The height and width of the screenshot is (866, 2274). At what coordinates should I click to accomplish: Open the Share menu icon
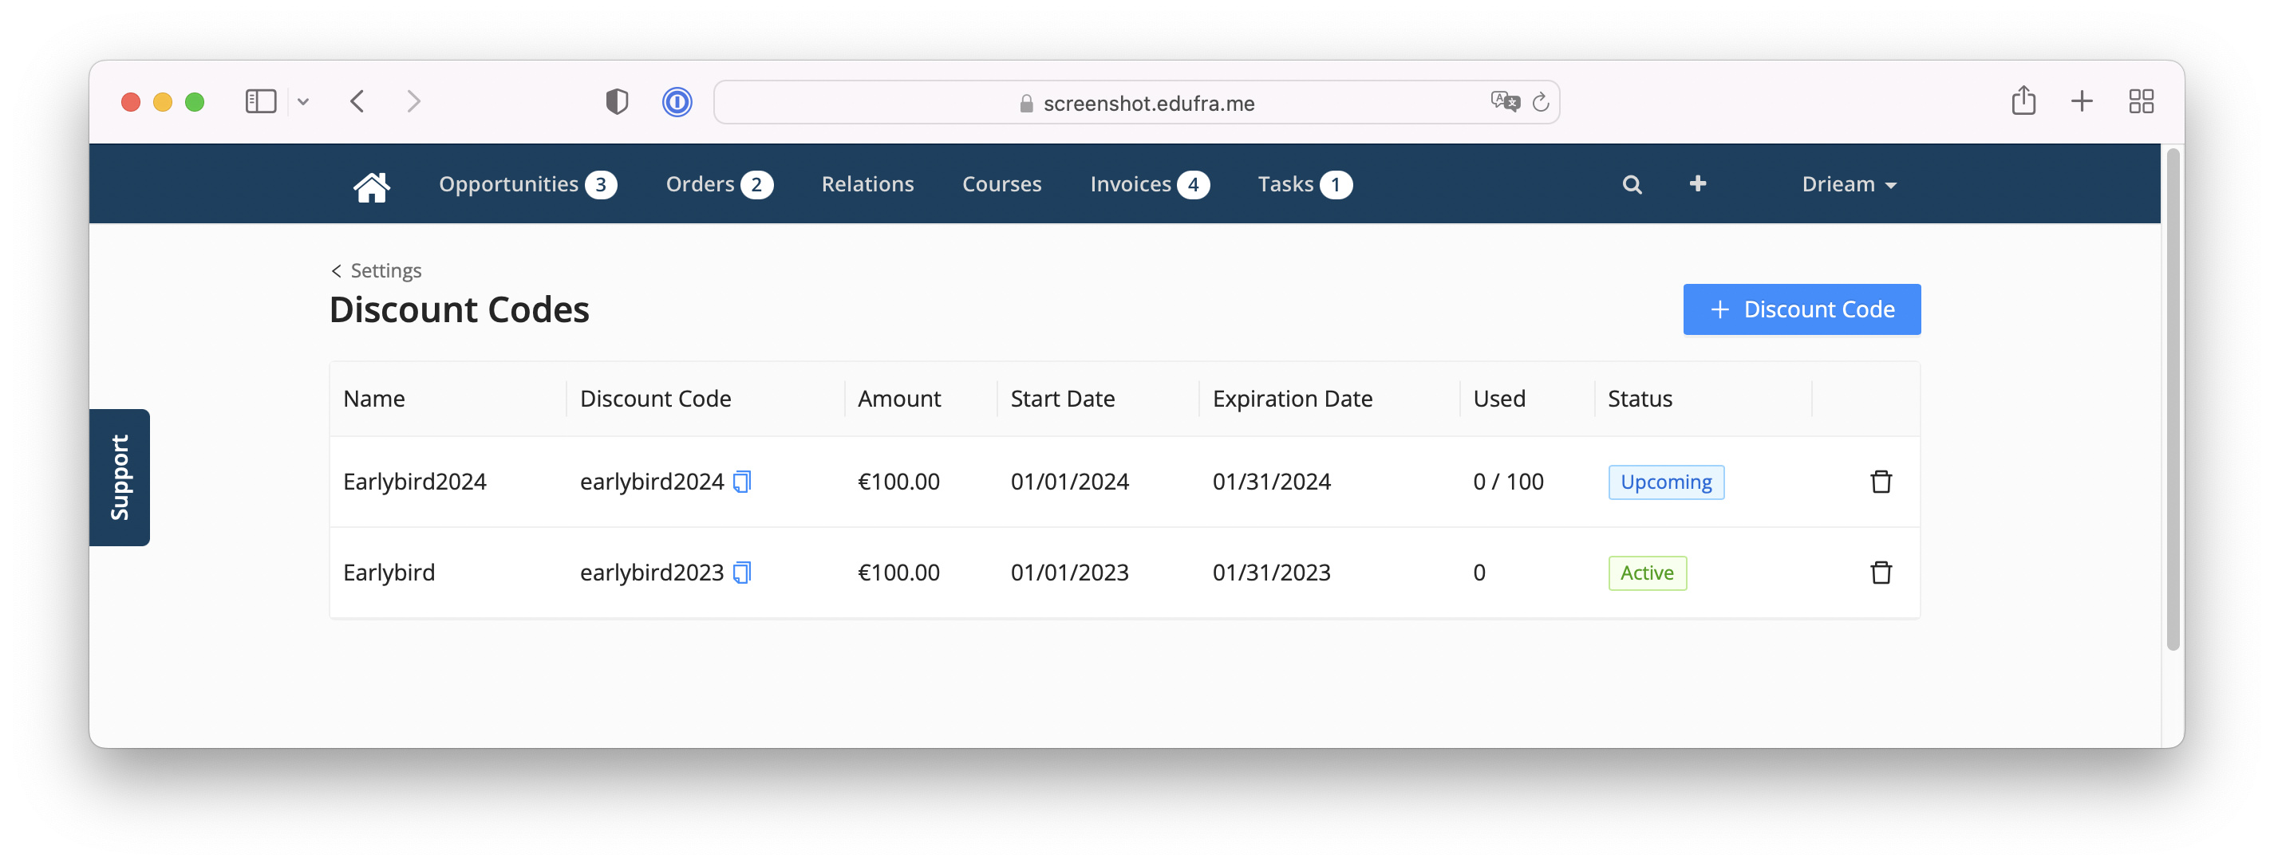click(2023, 100)
